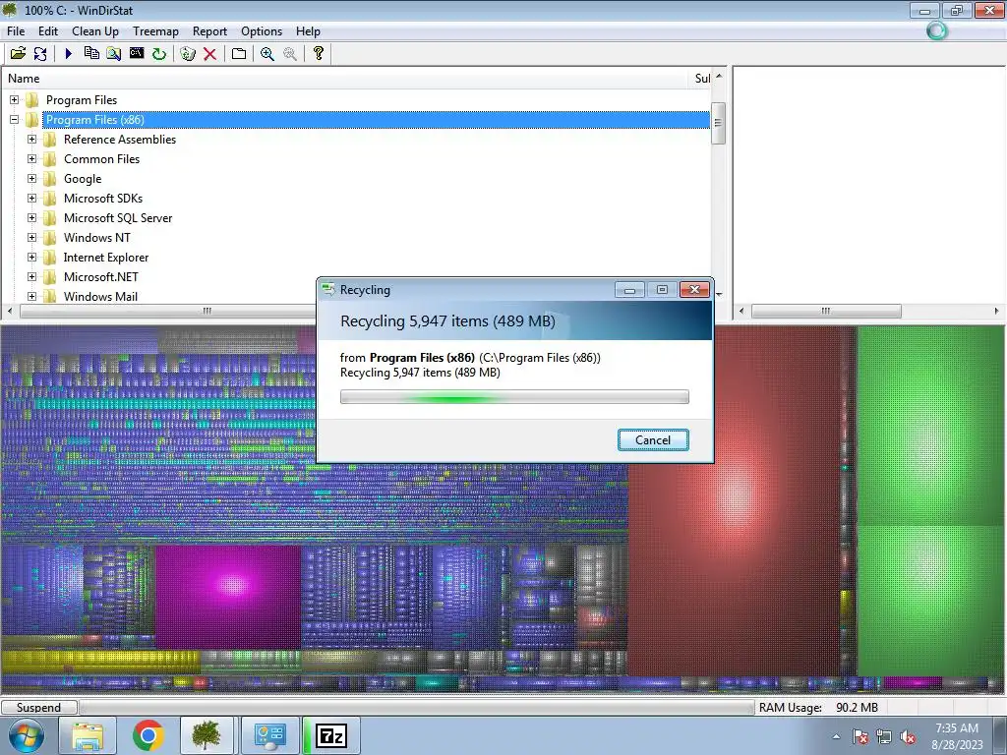The height and width of the screenshot is (755, 1007).
Task: Launch Google Chrome from the taskbar
Action: 148,735
